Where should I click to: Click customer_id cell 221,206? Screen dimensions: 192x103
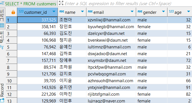point(37,94)
